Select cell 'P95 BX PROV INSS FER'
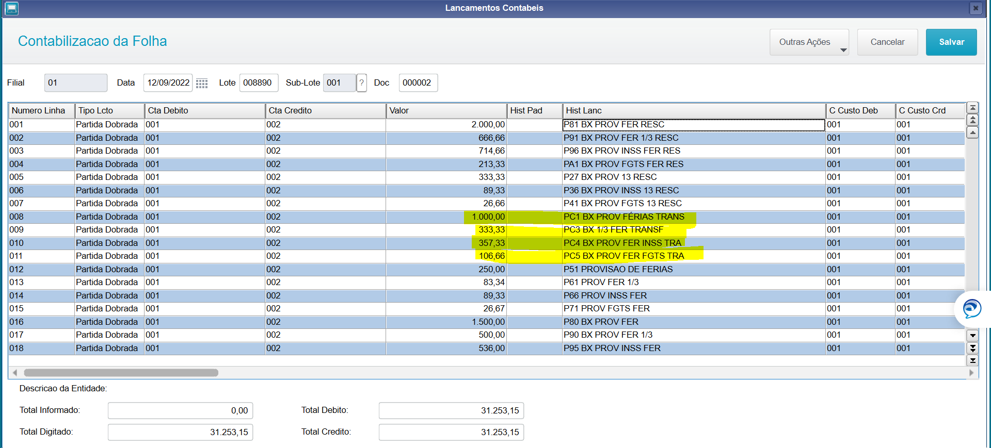This screenshot has height=448, width=991. point(694,349)
